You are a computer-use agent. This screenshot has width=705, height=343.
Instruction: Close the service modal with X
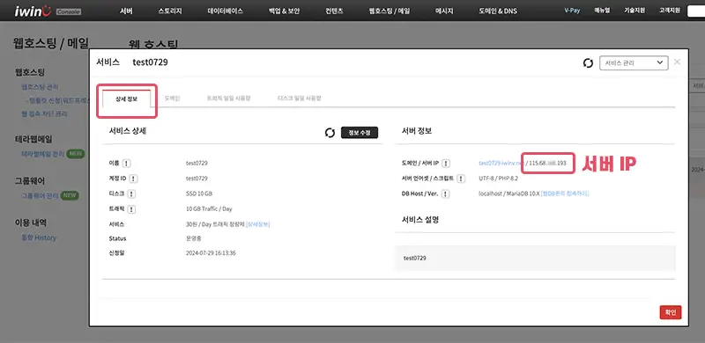tap(677, 62)
